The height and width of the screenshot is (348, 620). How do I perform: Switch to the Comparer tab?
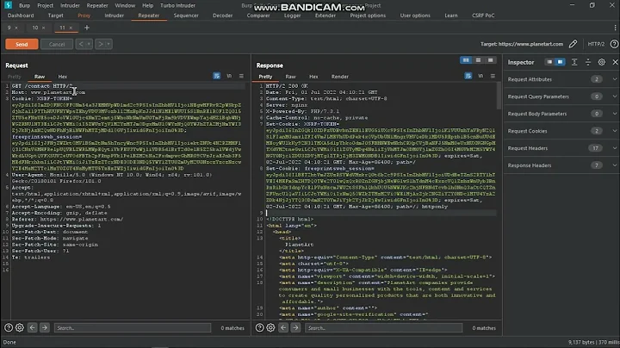coord(258,16)
